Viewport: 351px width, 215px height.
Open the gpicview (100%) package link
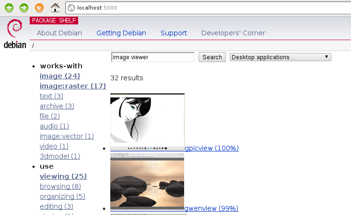point(212,148)
